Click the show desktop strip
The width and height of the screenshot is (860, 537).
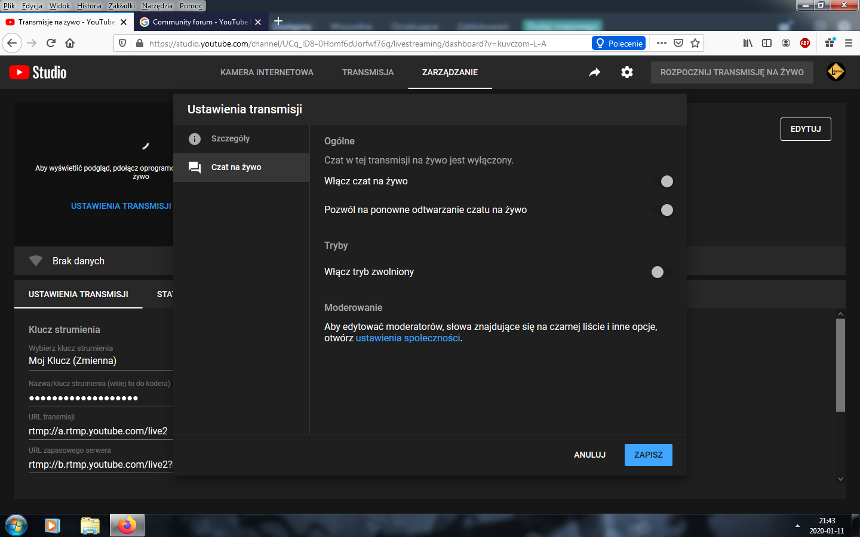855,526
